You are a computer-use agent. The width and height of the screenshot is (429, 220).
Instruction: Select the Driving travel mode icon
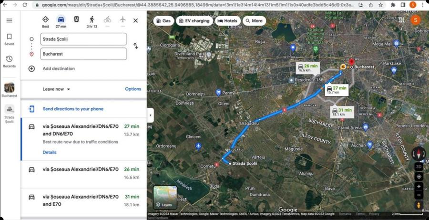point(61,20)
